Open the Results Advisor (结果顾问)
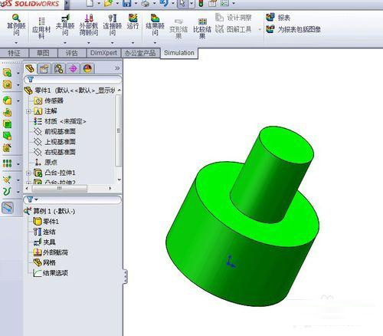Screen dimensions: 383x336 click(155, 25)
